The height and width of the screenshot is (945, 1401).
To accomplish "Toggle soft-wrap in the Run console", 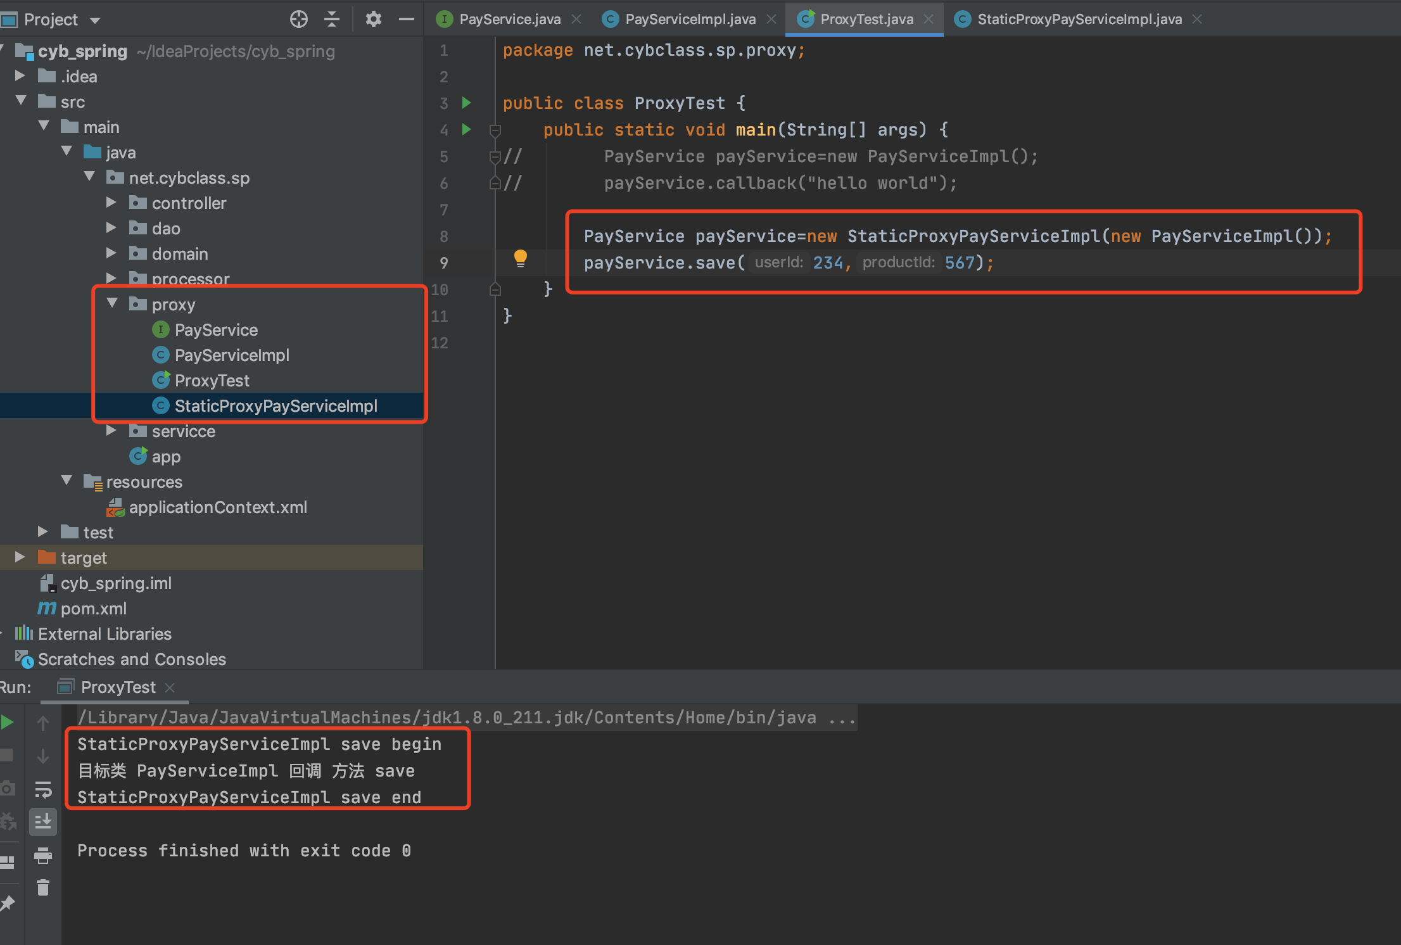I will pyautogui.click(x=43, y=790).
